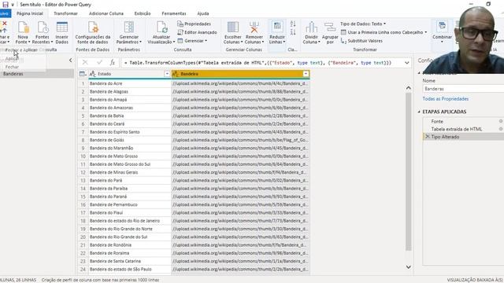Click Remover Colunas icon
The image size is (504, 283).
click(254, 28)
